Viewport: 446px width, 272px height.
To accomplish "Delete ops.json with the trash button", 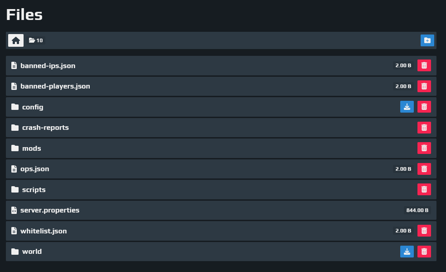I will [x=424, y=169].
